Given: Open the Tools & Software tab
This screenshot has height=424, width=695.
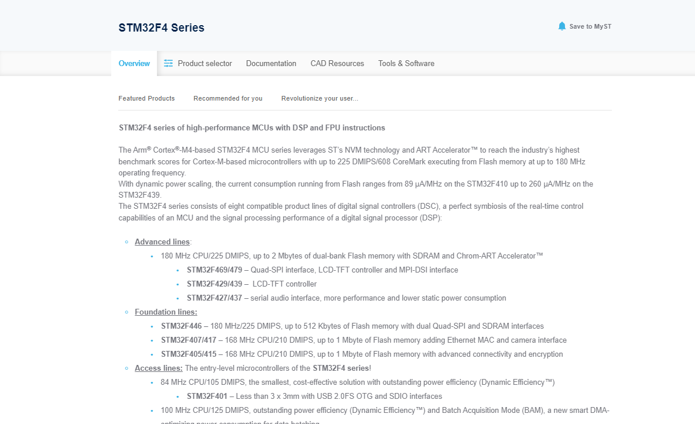Looking at the screenshot, I should pos(406,63).
